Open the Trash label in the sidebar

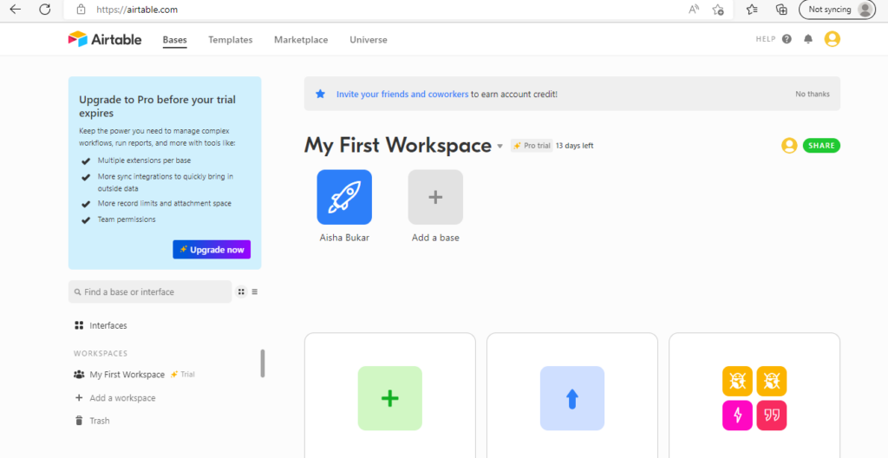(100, 421)
